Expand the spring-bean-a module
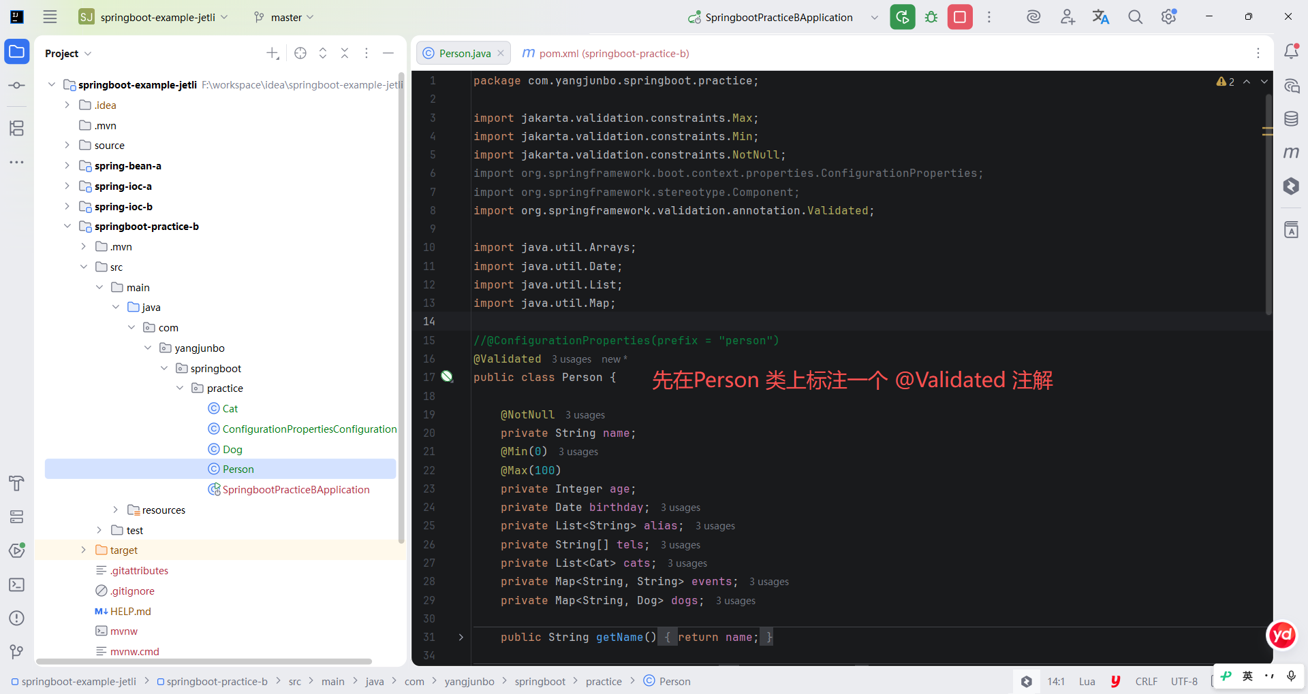Viewport: 1308px width, 694px height. [x=67, y=165]
